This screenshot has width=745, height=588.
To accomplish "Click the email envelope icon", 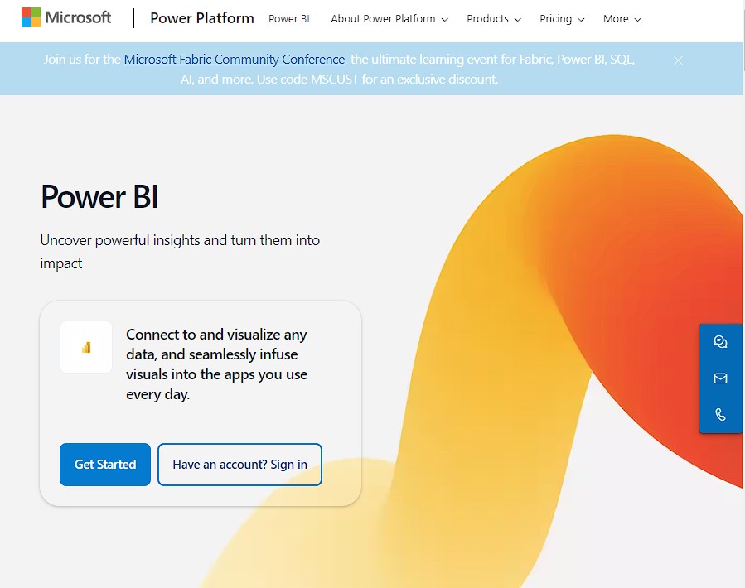I will pyautogui.click(x=720, y=378).
